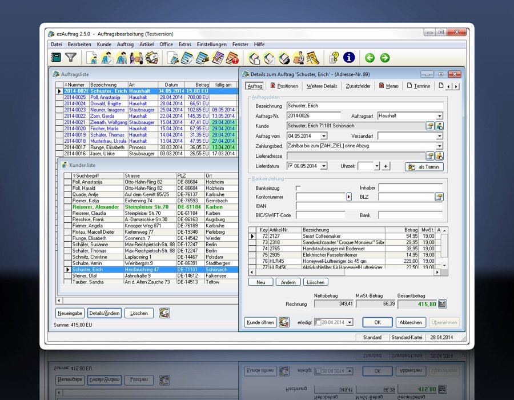The width and height of the screenshot is (514, 400).
Task: Click the lookup icon next to BLZ field
Action: pos(439,197)
